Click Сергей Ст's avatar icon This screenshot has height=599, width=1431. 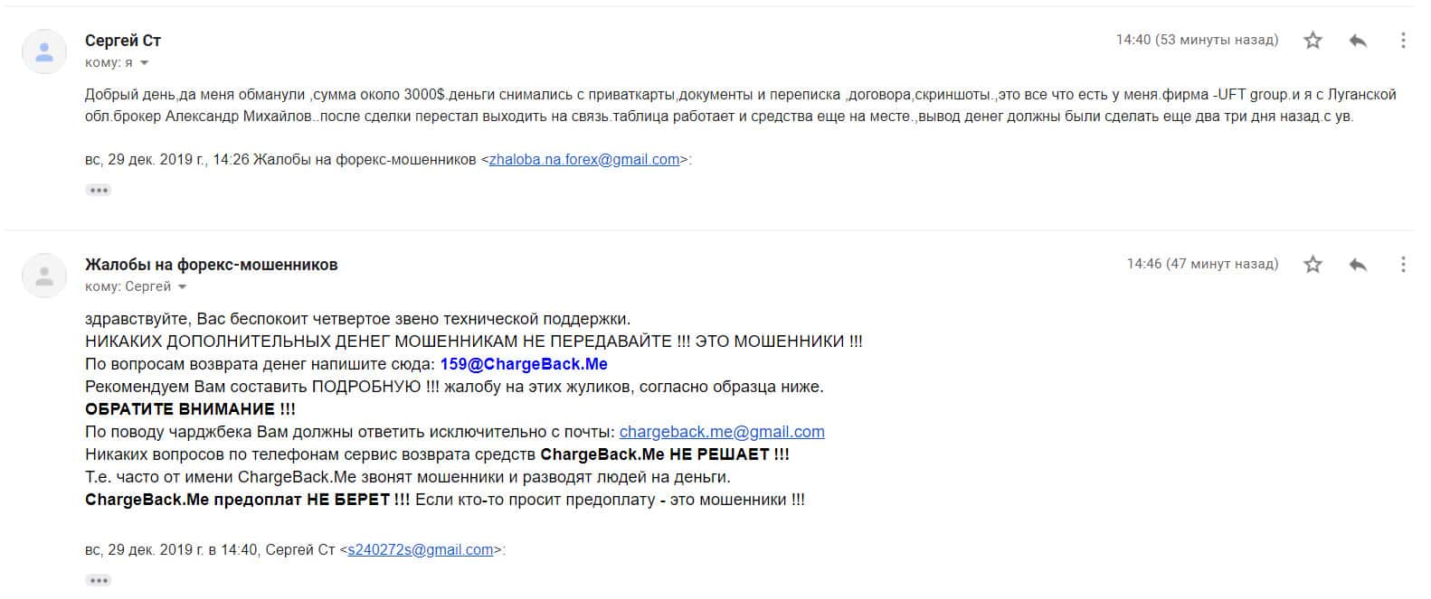tap(44, 51)
